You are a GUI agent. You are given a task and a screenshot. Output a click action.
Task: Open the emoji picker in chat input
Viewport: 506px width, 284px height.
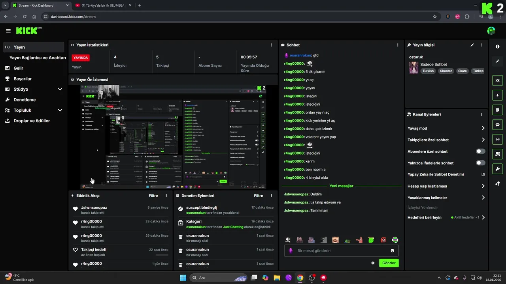coord(392,250)
